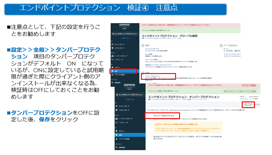The image size is (272, 155).
Task: Click users and groups icon in lower sidebar
Action: [116, 118]
